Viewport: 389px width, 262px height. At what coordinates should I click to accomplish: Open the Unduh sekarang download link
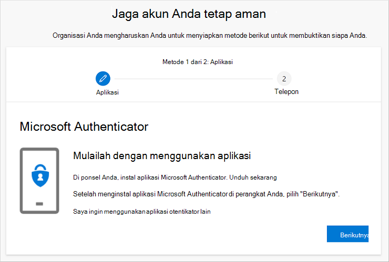click(x=253, y=177)
